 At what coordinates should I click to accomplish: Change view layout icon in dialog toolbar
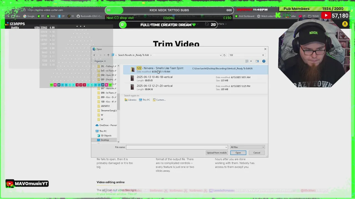click(x=247, y=61)
